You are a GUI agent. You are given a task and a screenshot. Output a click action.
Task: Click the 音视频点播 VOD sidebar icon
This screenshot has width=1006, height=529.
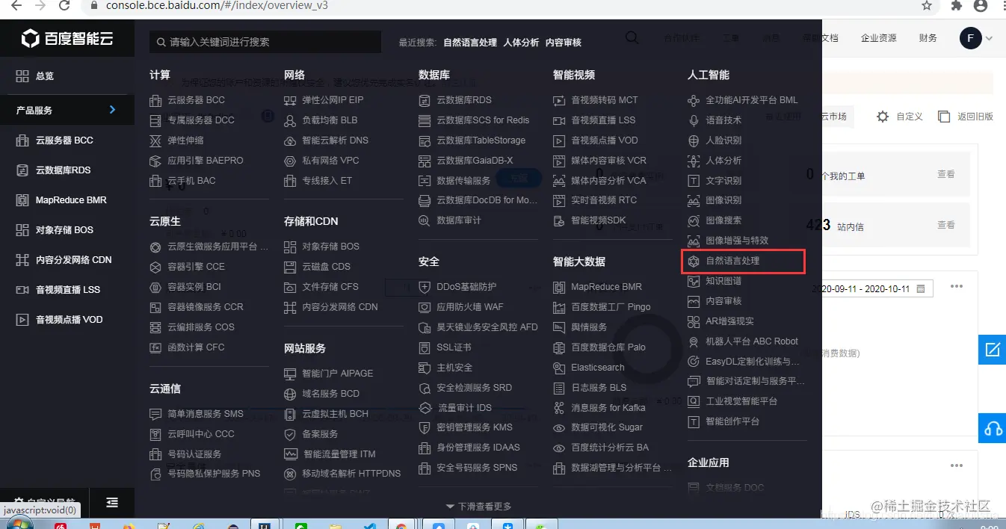22,320
